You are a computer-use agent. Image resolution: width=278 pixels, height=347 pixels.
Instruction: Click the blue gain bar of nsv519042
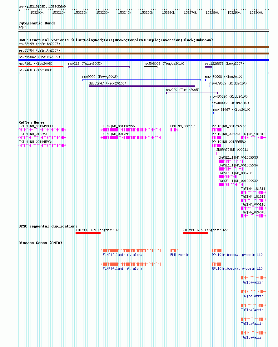coord(144,60)
